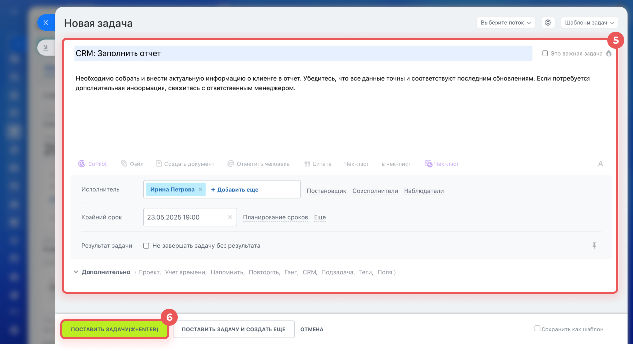Viewport: 633px width, 351px height.
Task: Click Теги in additional options
Action: click(366, 272)
